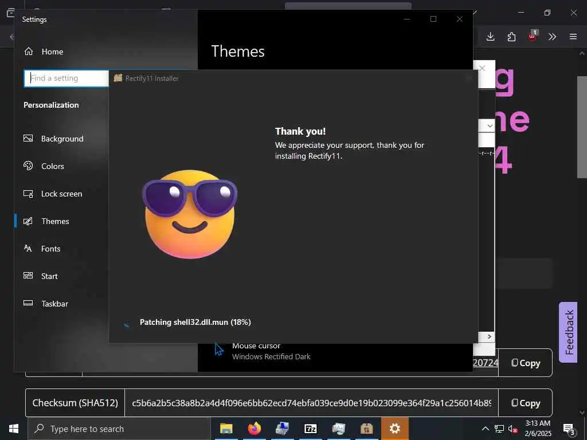
Task: Open the Windows Start menu
Action: click(14, 429)
